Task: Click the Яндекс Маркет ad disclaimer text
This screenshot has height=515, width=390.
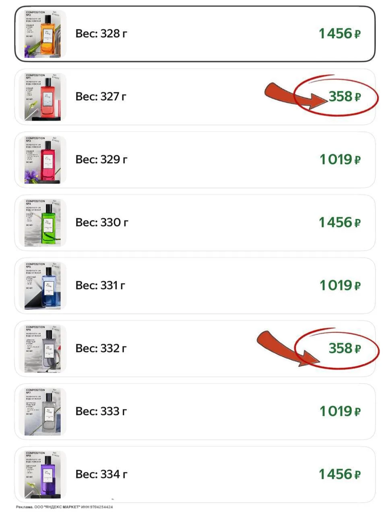Action: click(x=64, y=507)
